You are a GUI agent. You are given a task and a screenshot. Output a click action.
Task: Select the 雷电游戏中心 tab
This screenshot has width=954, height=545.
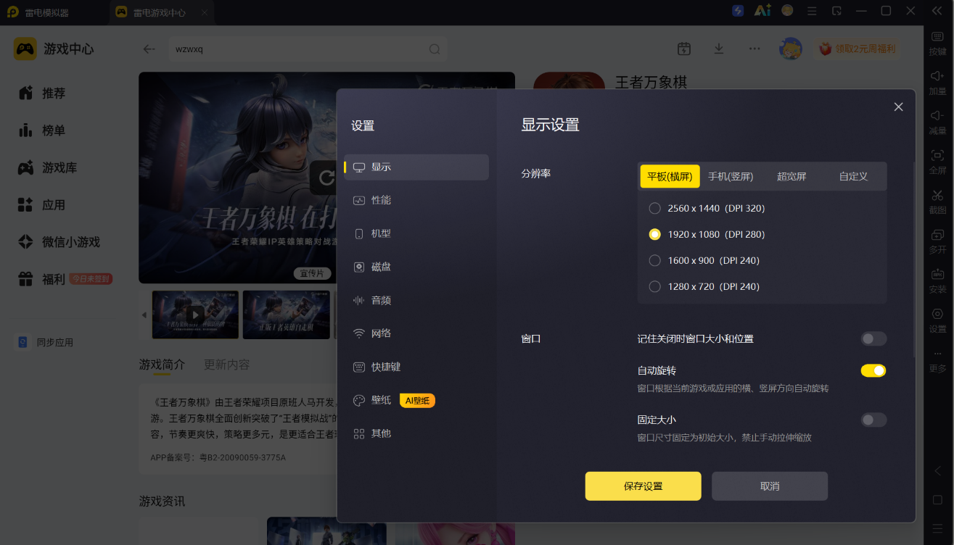(x=160, y=12)
